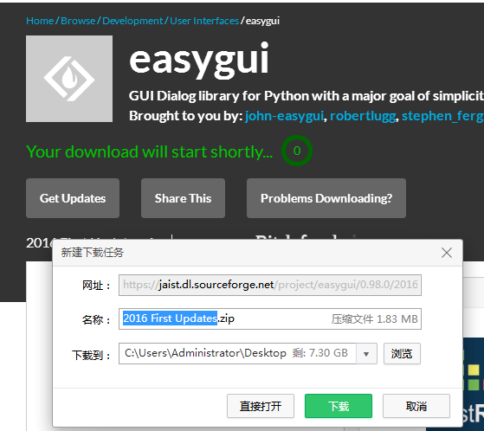484x431 pixels.
Task: Close the 新建下载任务 dialog with X
Action: click(447, 253)
